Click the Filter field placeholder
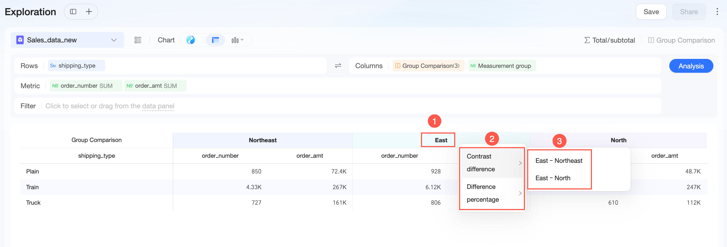727x247 pixels. click(110, 106)
